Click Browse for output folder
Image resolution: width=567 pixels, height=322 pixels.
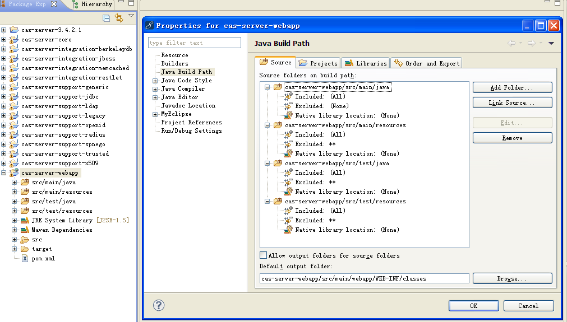pos(513,278)
